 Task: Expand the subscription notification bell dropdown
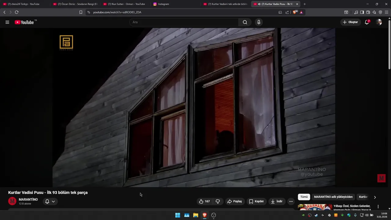click(50, 201)
